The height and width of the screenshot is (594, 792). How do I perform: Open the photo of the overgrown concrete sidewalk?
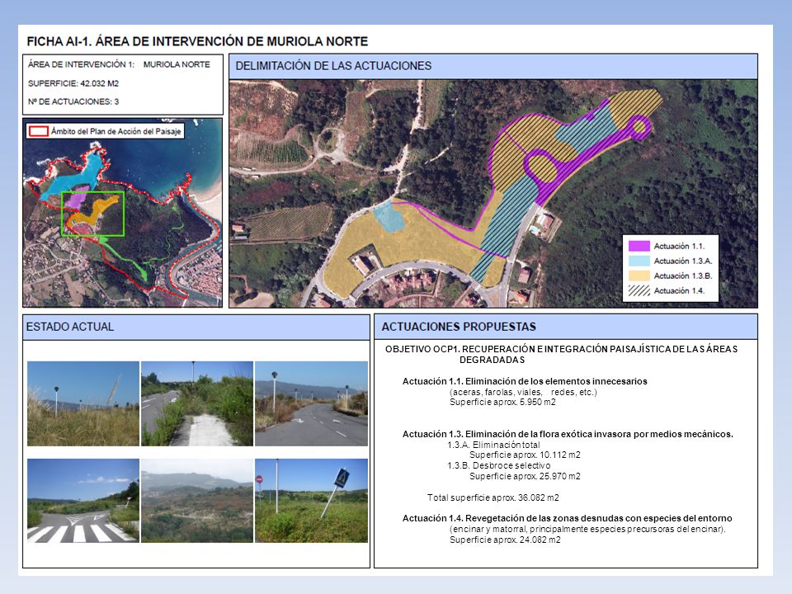click(197, 403)
